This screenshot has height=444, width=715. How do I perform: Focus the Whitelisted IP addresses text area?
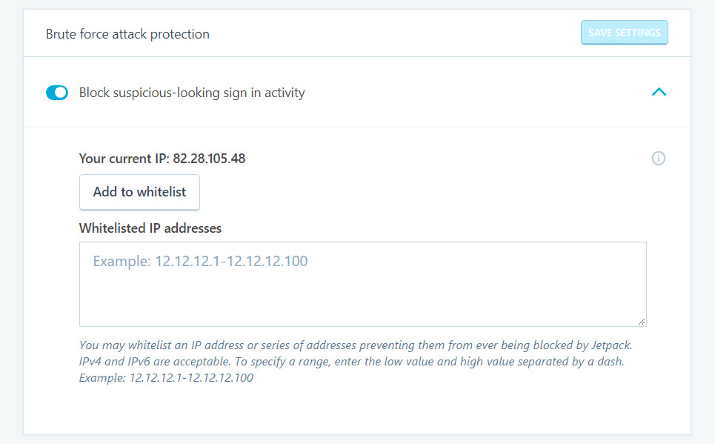363,285
